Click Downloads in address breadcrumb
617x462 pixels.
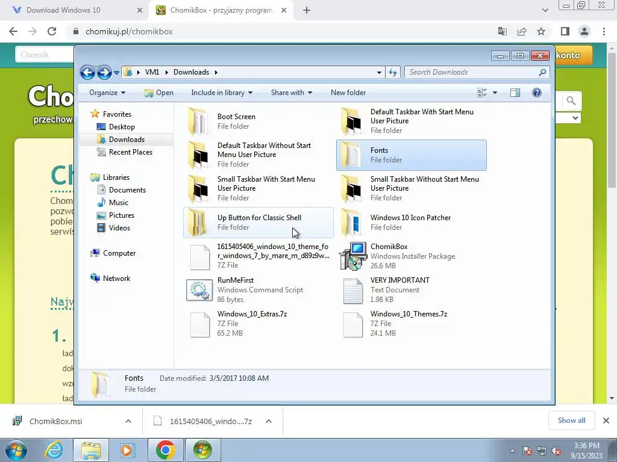[x=191, y=72]
